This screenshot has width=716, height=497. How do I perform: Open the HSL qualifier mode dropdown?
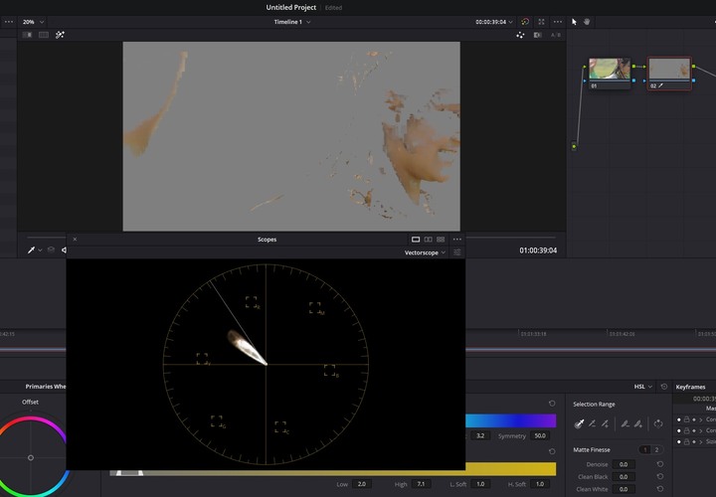coord(643,387)
